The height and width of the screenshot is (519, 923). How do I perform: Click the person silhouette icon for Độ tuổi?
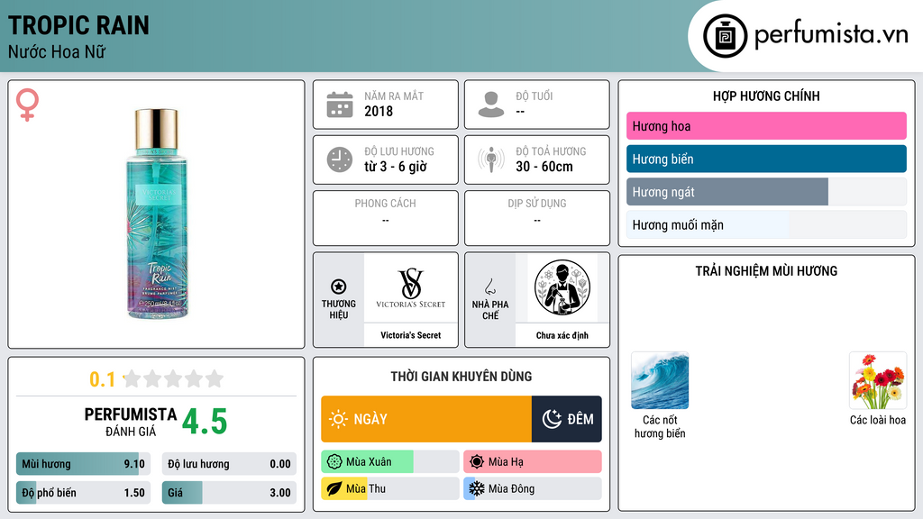491,105
